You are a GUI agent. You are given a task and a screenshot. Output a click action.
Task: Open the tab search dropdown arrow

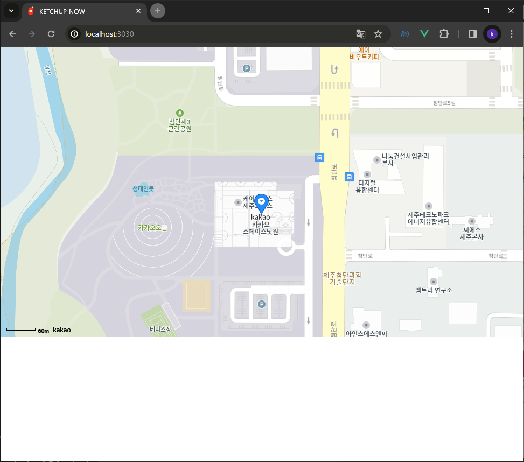coord(11,11)
